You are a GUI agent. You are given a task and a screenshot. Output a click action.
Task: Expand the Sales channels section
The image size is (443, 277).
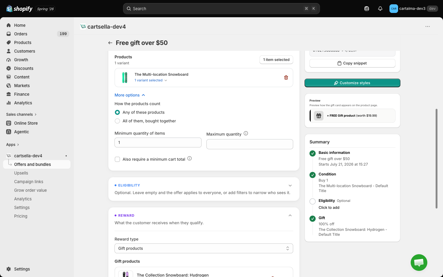(22, 114)
